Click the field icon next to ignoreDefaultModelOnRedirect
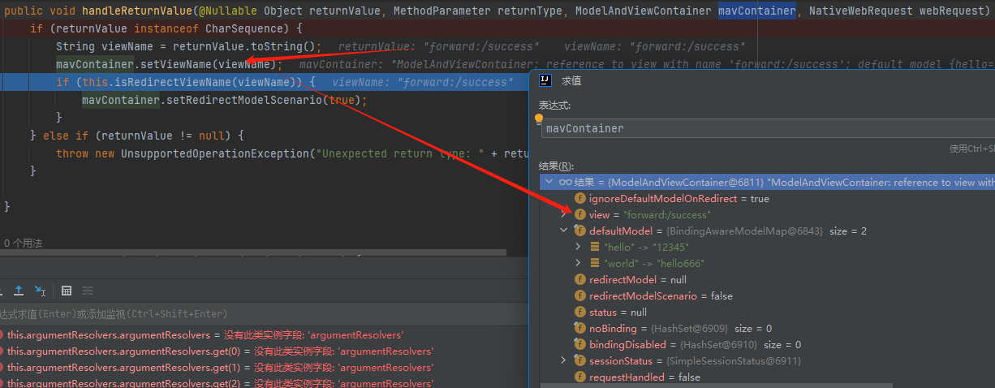 tap(579, 198)
